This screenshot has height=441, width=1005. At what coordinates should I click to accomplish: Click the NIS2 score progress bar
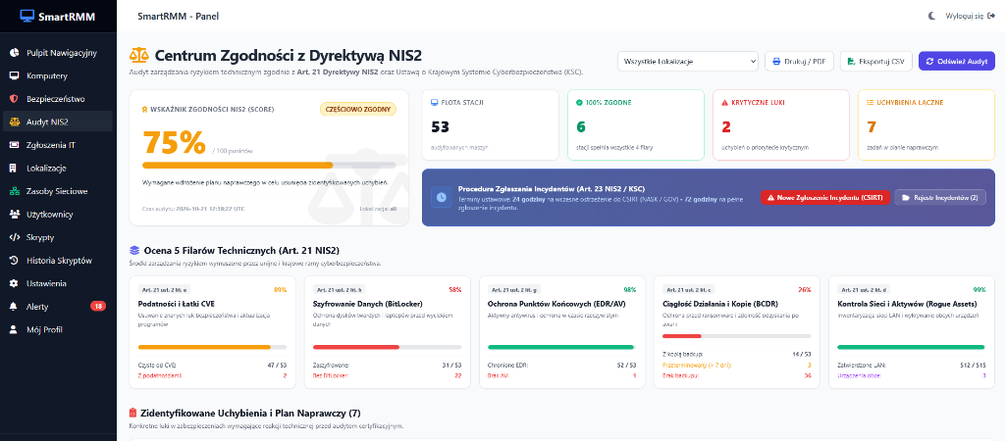pos(269,166)
